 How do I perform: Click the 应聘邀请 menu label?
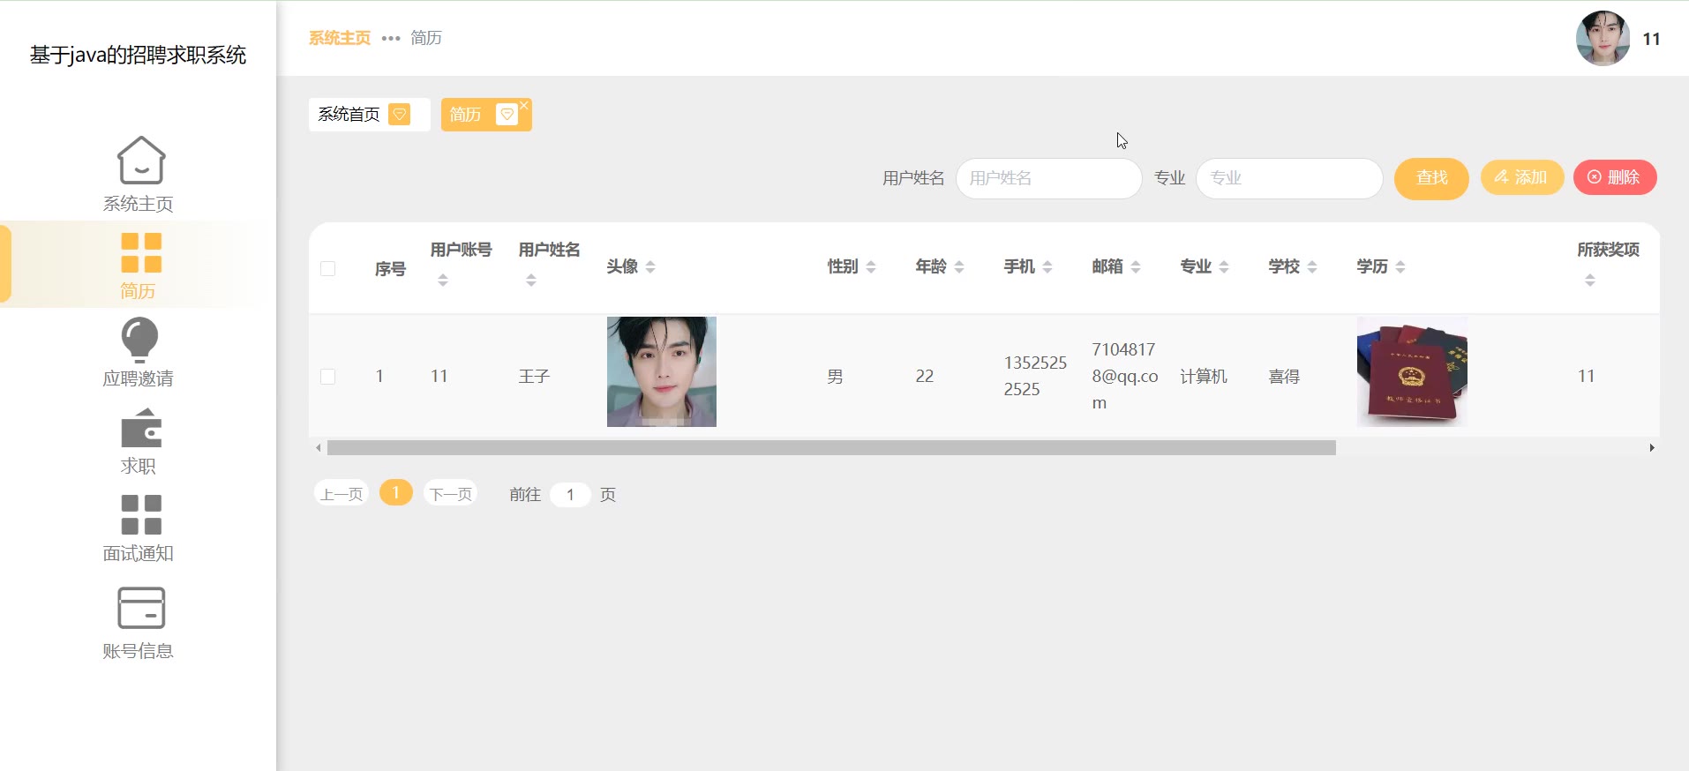coord(139,378)
